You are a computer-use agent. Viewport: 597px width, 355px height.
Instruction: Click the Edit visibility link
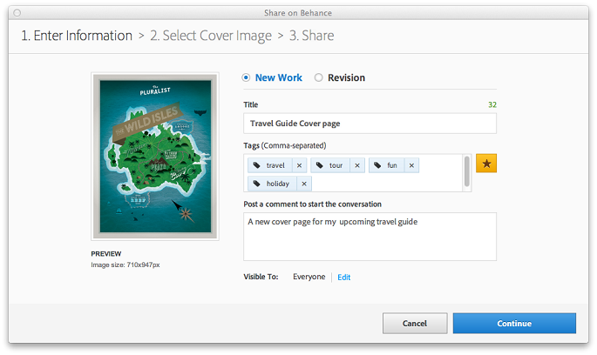coord(343,277)
